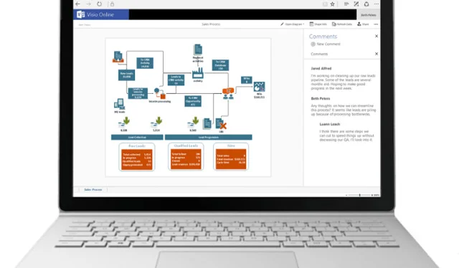Select the To CRM Opportunity shape
Viewport: 459px width, 268px height.
[193, 101]
